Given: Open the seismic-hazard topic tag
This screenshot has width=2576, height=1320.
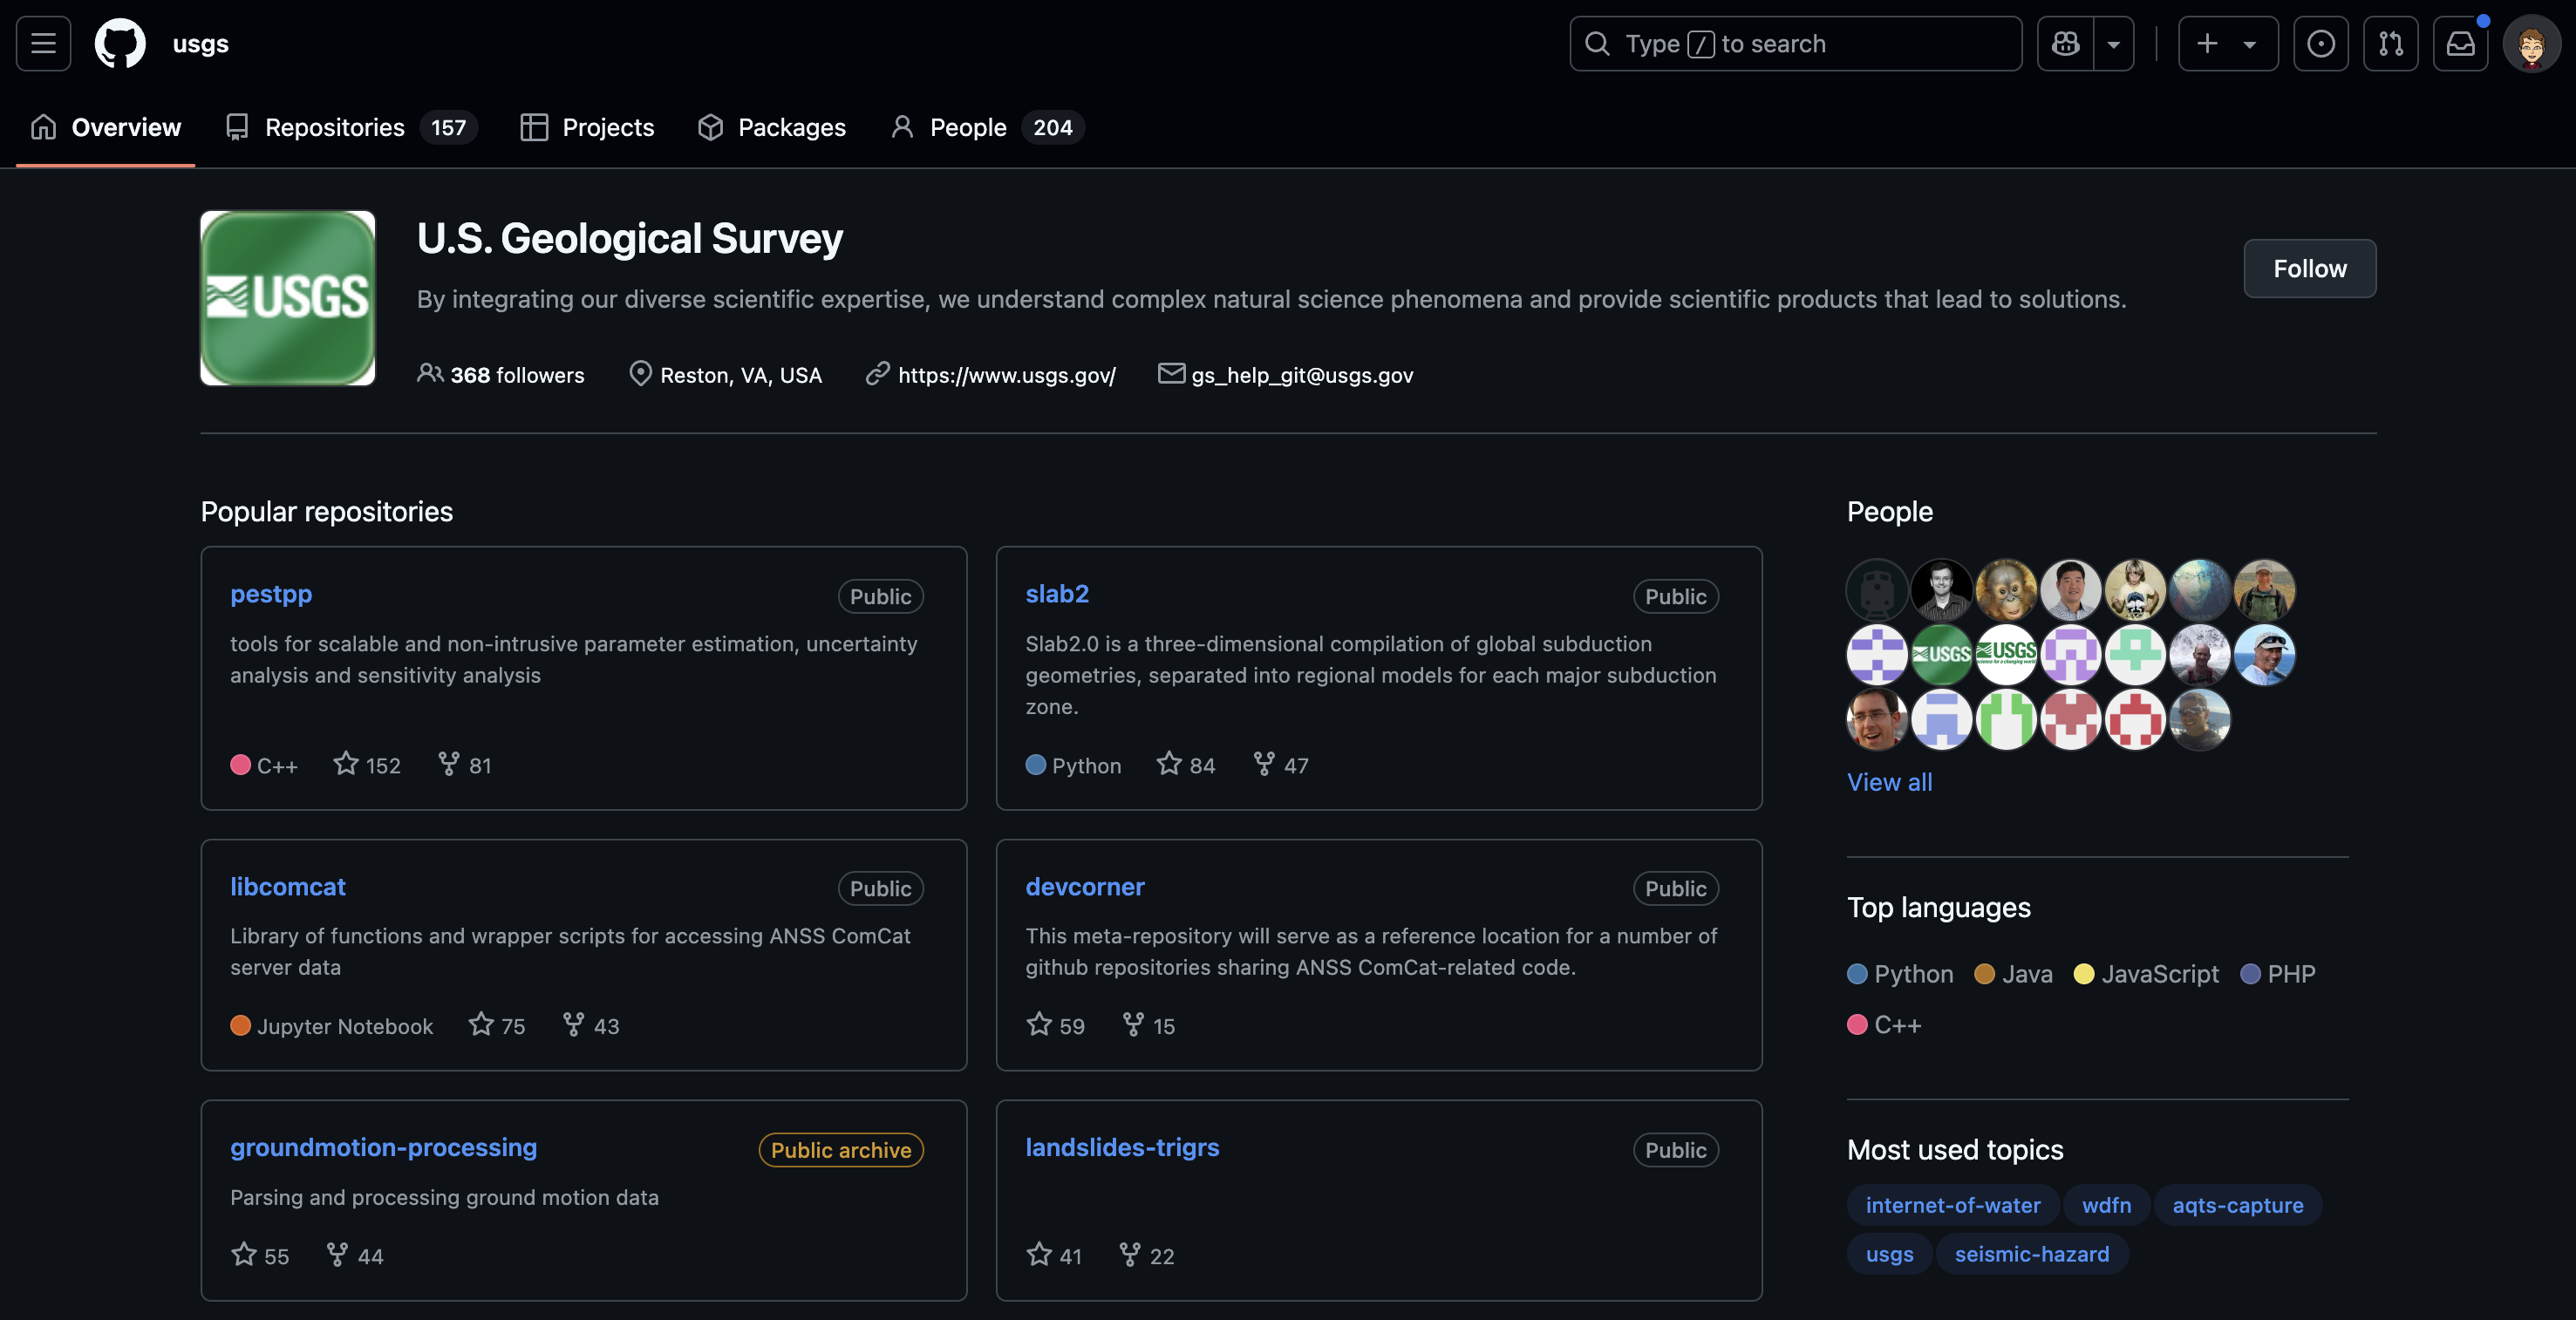Looking at the screenshot, I should [x=2032, y=1254].
